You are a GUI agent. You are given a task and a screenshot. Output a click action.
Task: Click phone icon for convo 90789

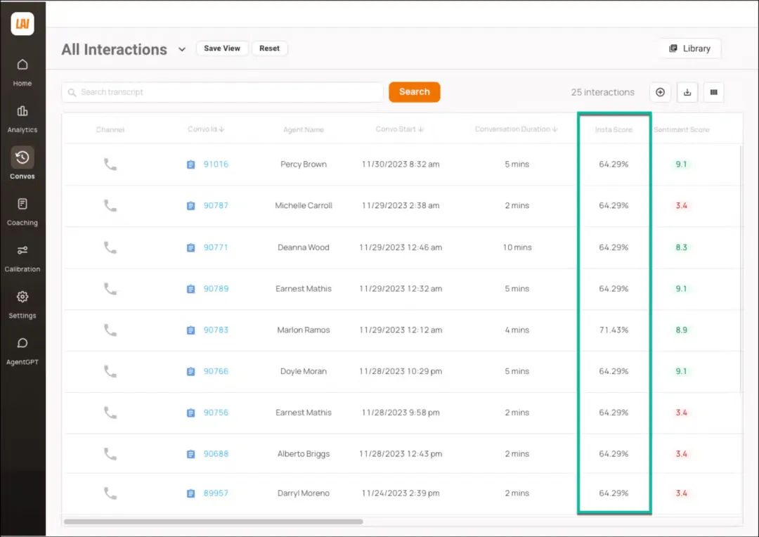click(110, 289)
